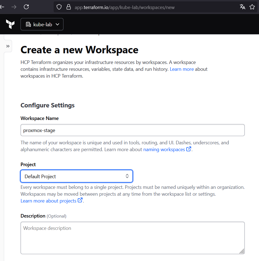Bookmark this page with the star icon
Screen dimensions: 259x261
coord(252,7)
